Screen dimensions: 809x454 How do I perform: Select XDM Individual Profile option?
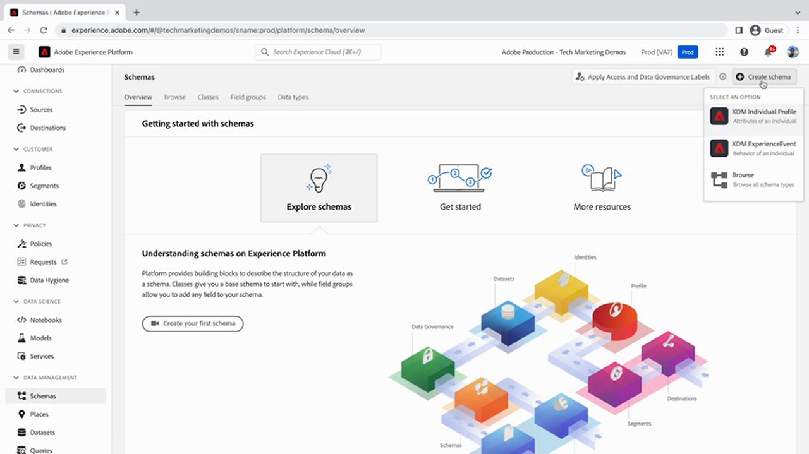point(753,116)
